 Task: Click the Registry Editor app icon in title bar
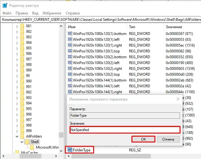5,6
